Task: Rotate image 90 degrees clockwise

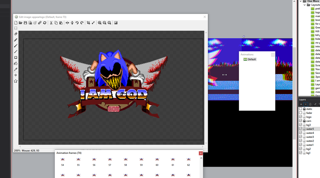Action: pos(82,23)
